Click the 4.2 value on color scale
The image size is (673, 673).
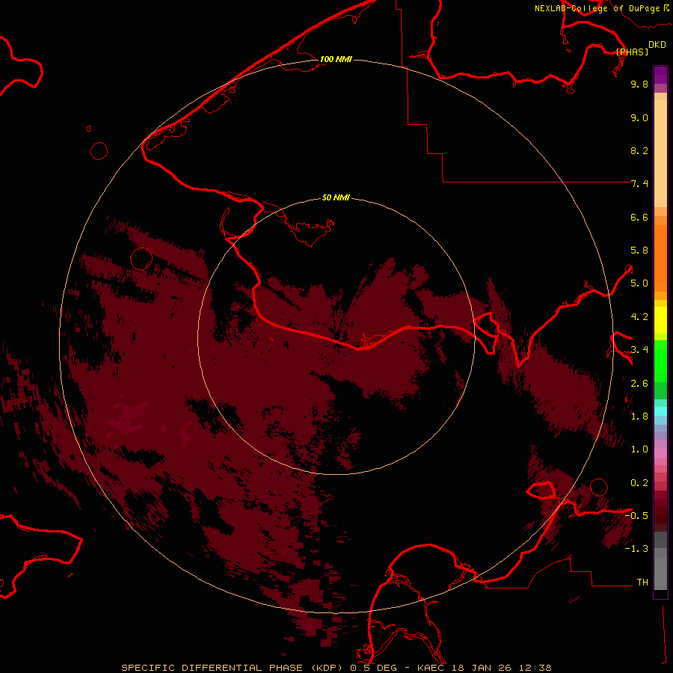(x=639, y=317)
